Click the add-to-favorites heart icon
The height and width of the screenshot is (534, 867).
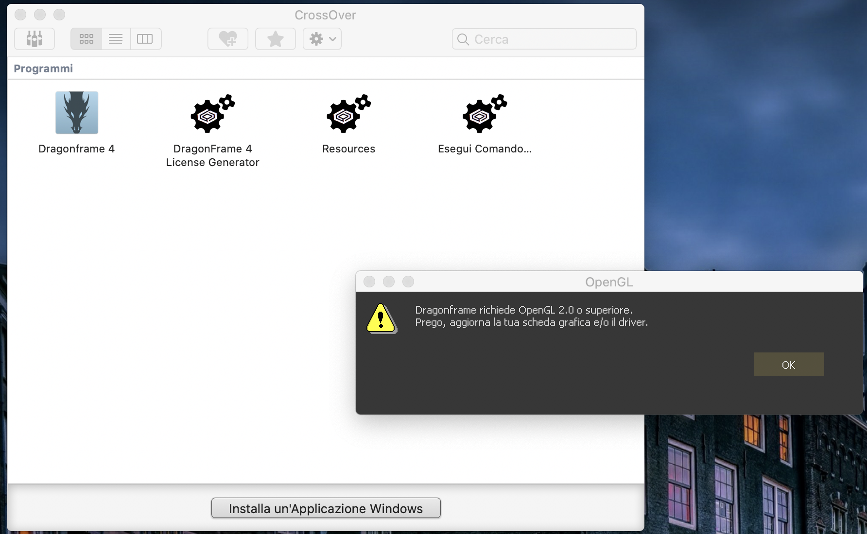pos(228,39)
